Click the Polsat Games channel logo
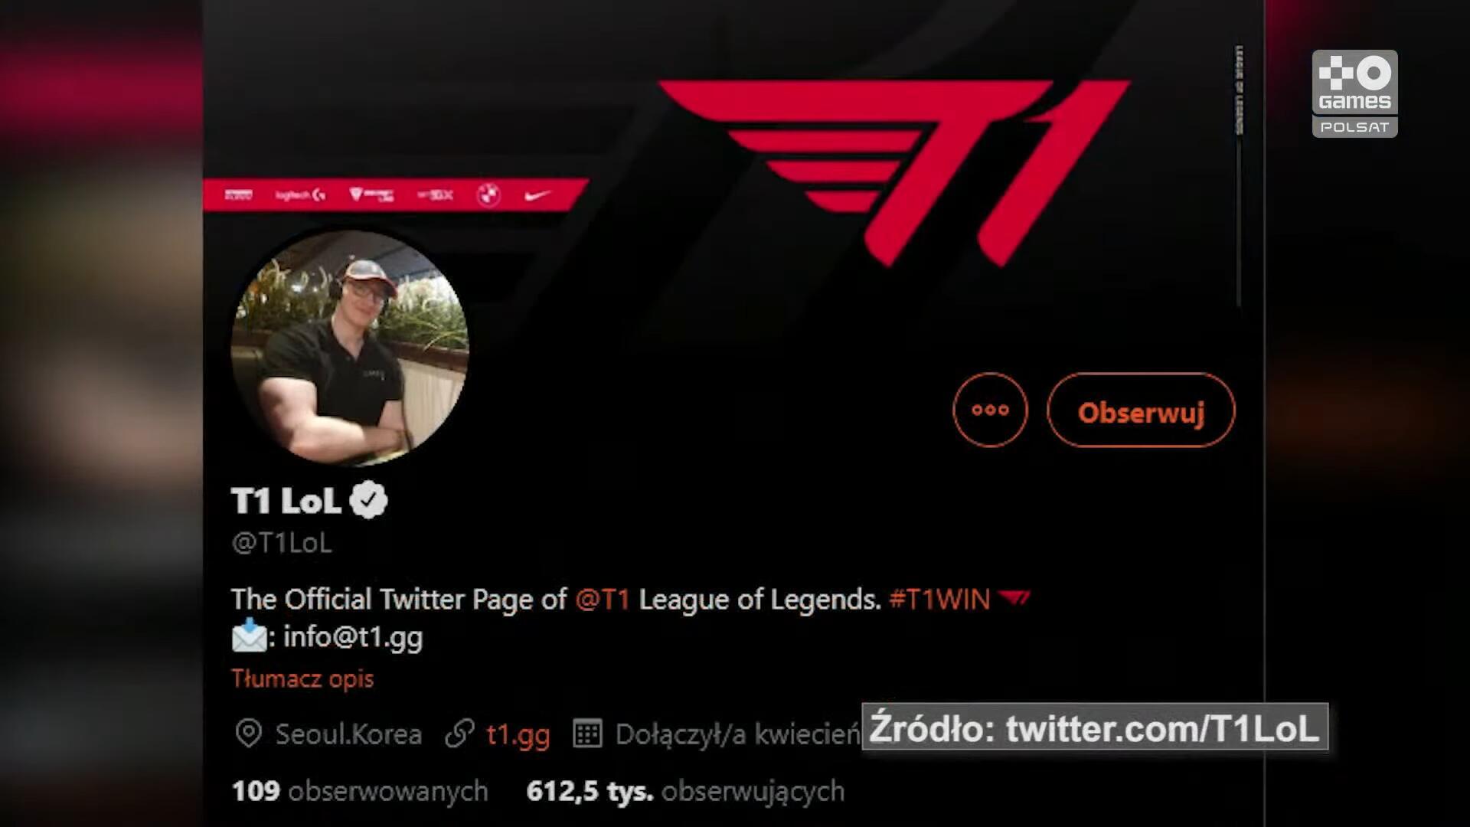1470x827 pixels. pos(1354,93)
